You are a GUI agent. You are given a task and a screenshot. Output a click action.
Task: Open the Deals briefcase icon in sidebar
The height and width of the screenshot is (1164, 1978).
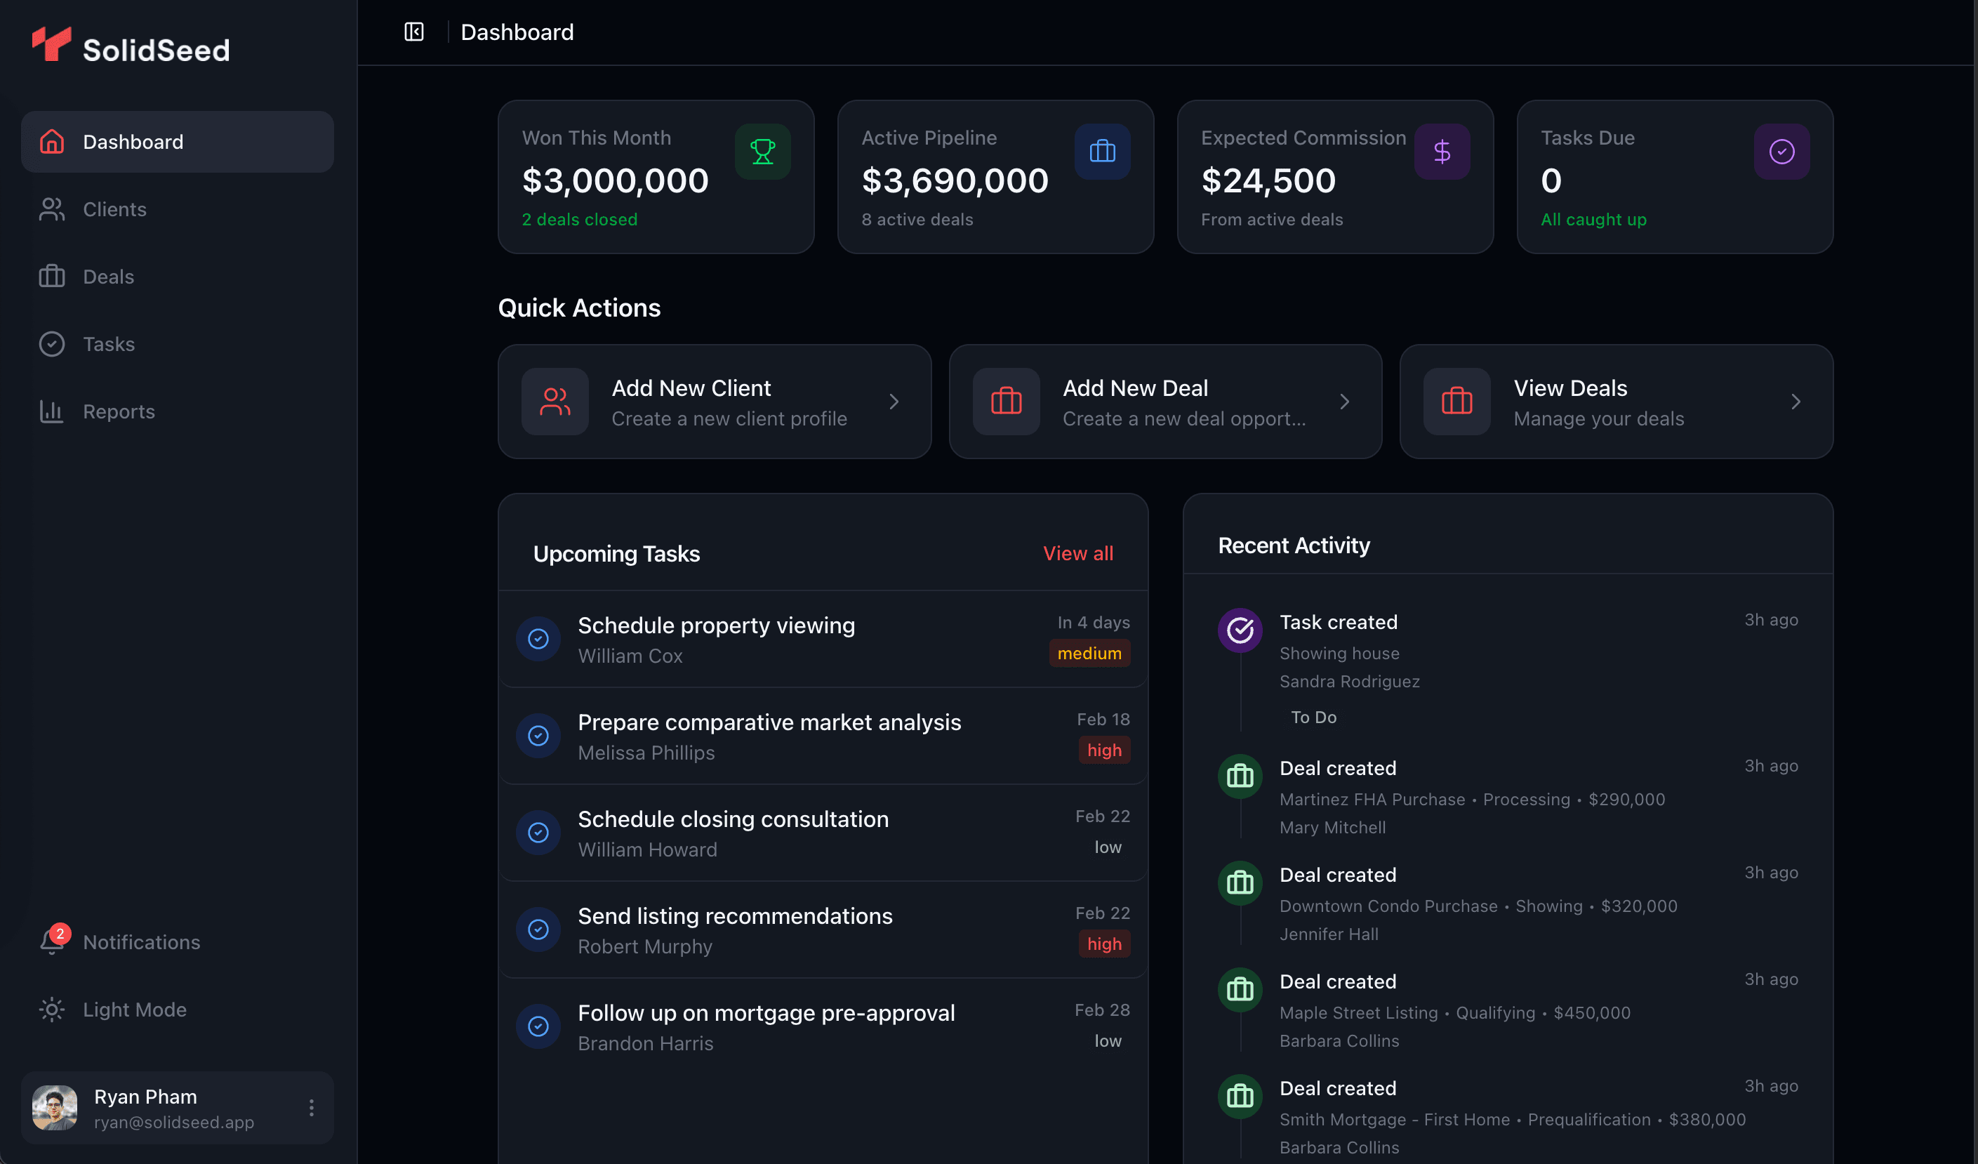(x=51, y=277)
